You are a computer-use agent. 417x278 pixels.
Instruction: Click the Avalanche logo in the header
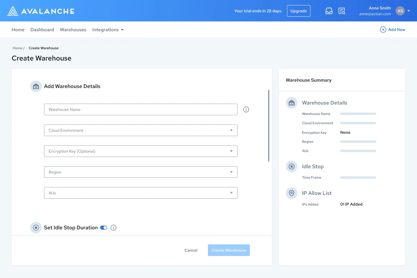point(41,11)
